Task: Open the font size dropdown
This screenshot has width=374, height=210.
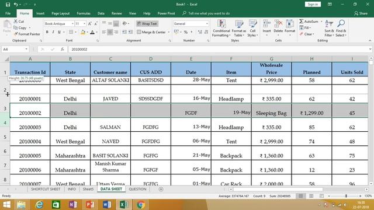Action: click(x=84, y=24)
